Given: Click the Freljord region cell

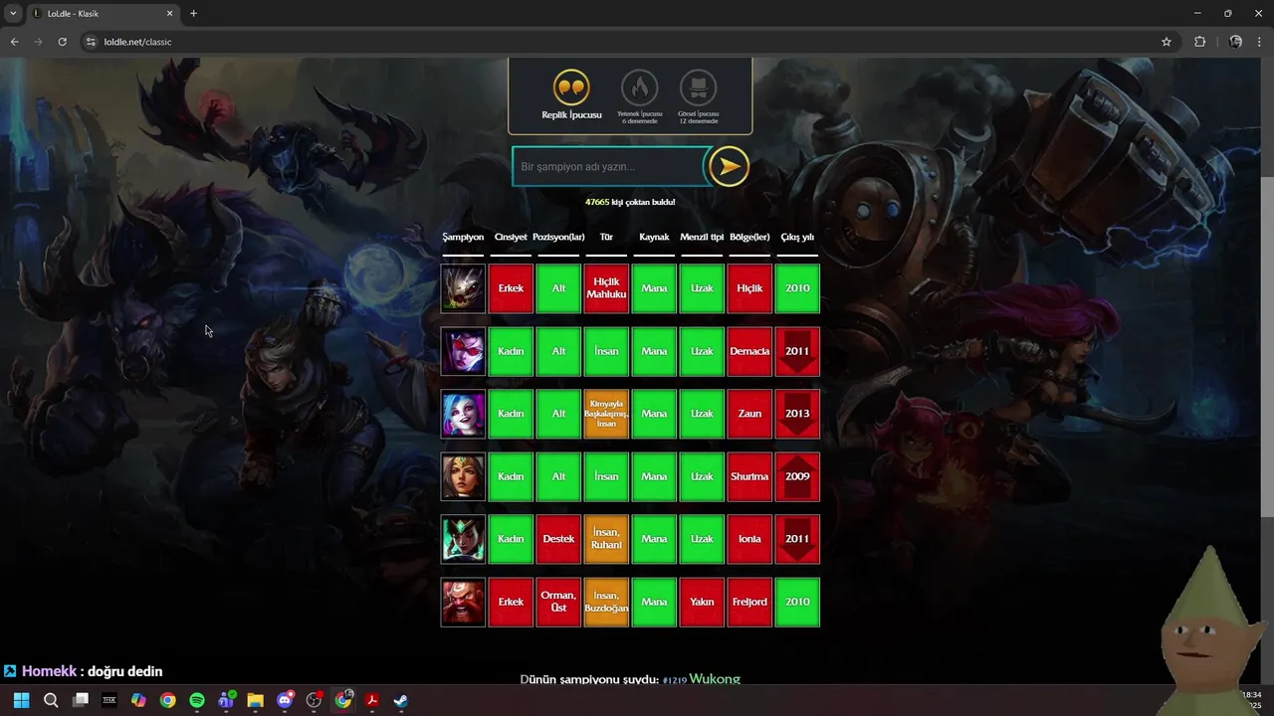Looking at the screenshot, I should pos(749,602).
